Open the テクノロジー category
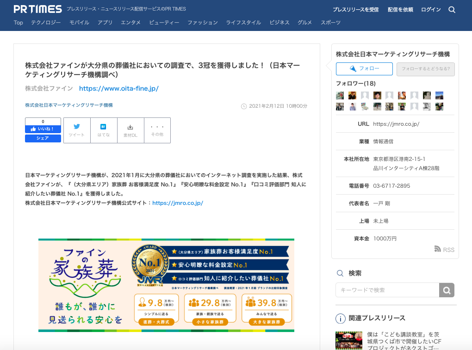This screenshot has width=472, height=350. point(46,23)
